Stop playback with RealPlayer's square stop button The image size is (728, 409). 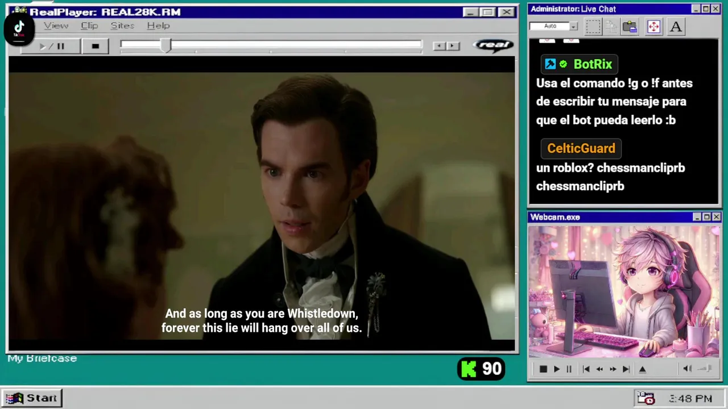tap(95, 46)
